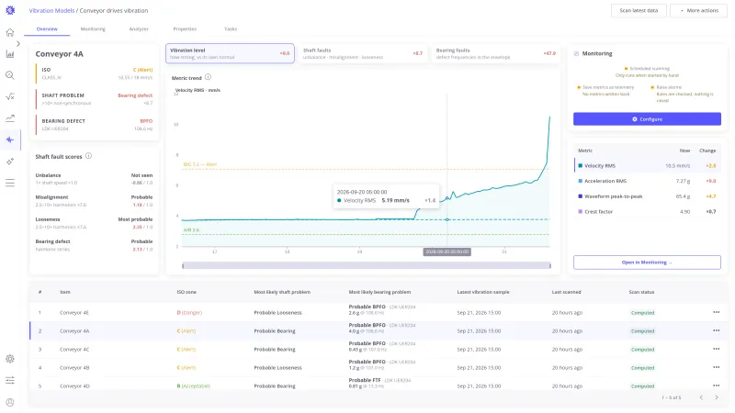Open row menu for Conveyor 4C
Image resolution: width=735 pixels, height=413 pixels.
tap(716, 349)
